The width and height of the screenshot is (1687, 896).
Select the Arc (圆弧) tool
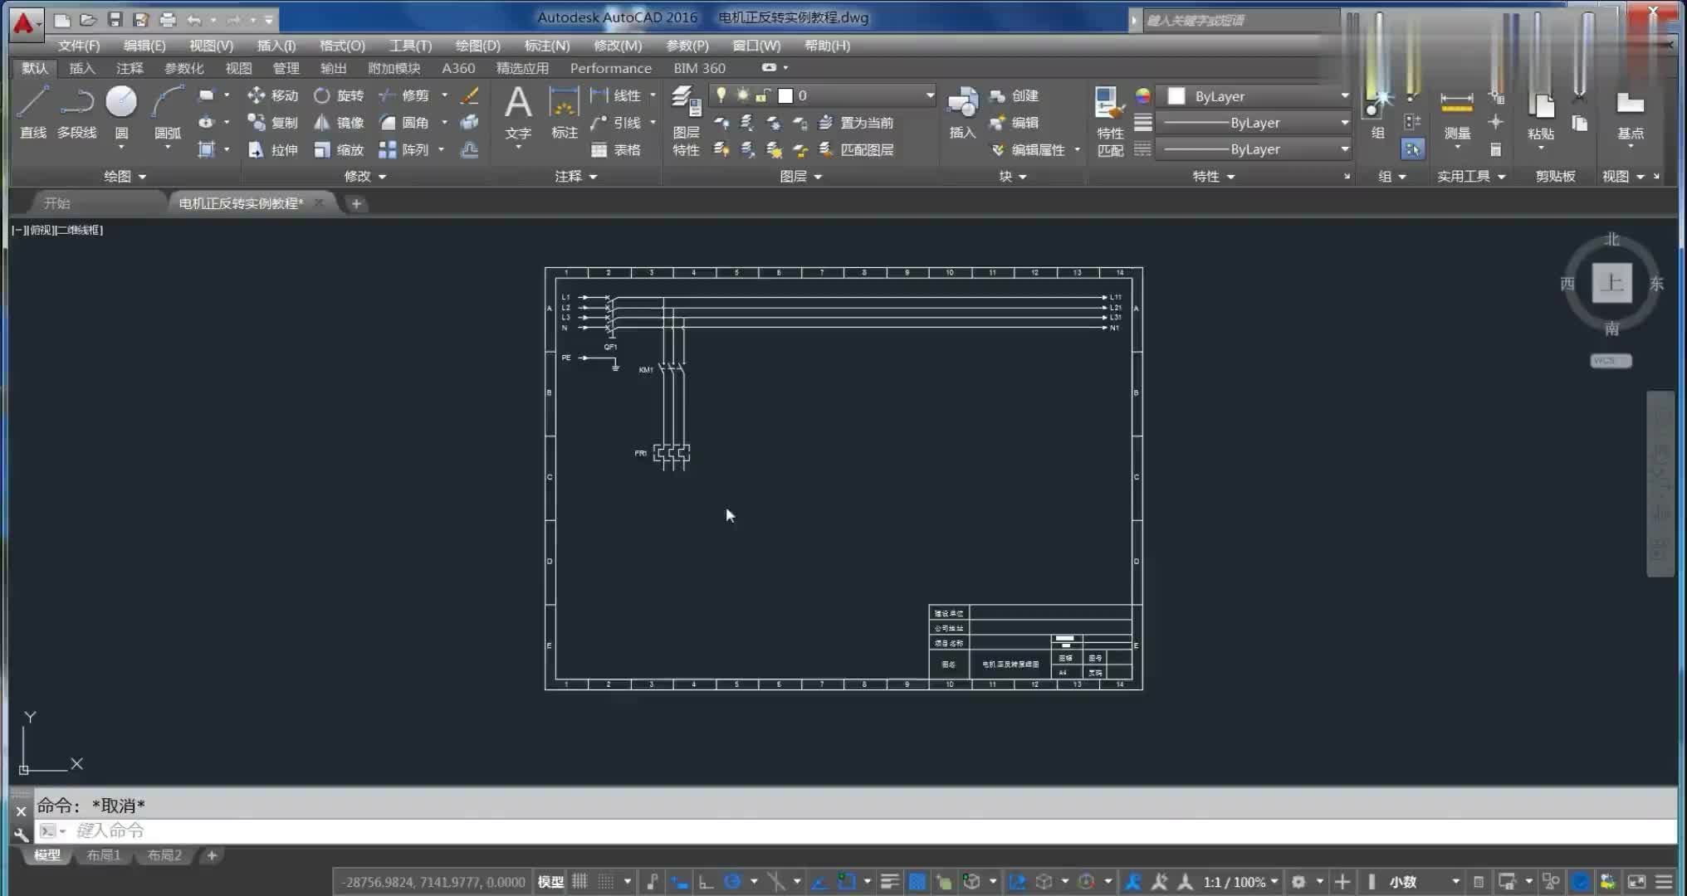tap(167, 112)
